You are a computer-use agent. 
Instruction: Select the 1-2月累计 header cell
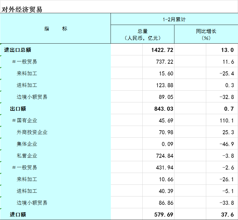[174, 20]
